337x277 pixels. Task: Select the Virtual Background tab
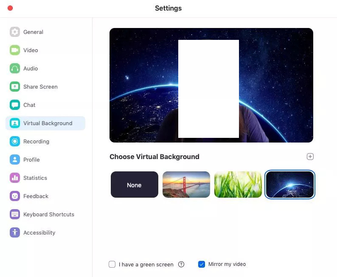pyautogui.click(x=48, y=123)
